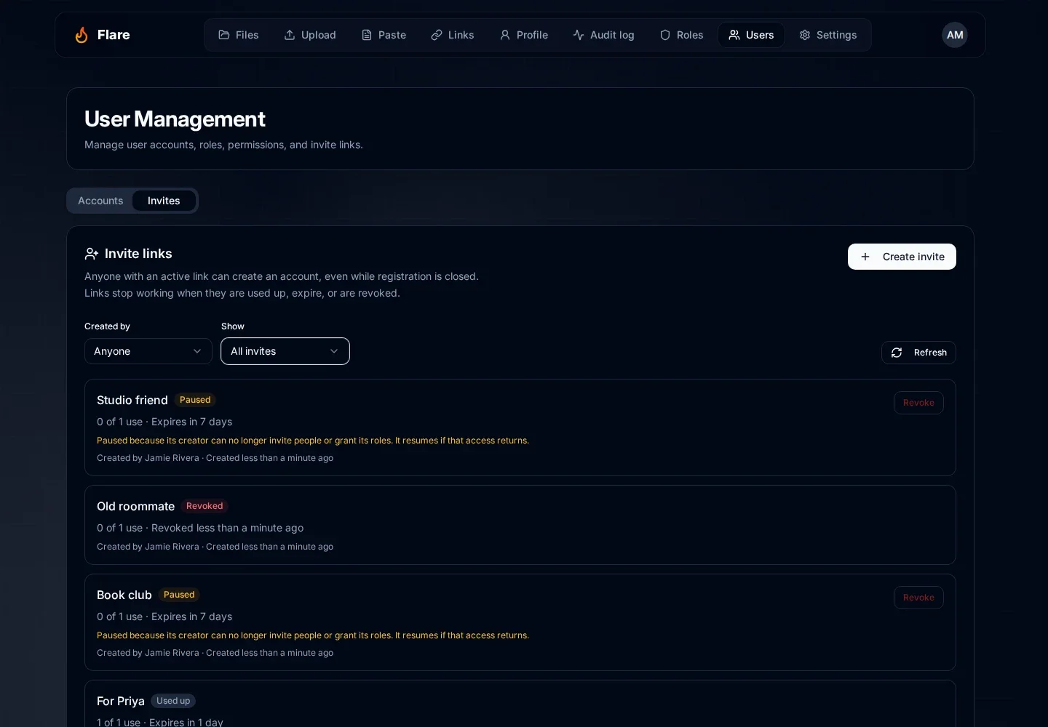
Task: Click Studio friend's 'Created by Jamie Rivera' line
Action: coord(215,458)
